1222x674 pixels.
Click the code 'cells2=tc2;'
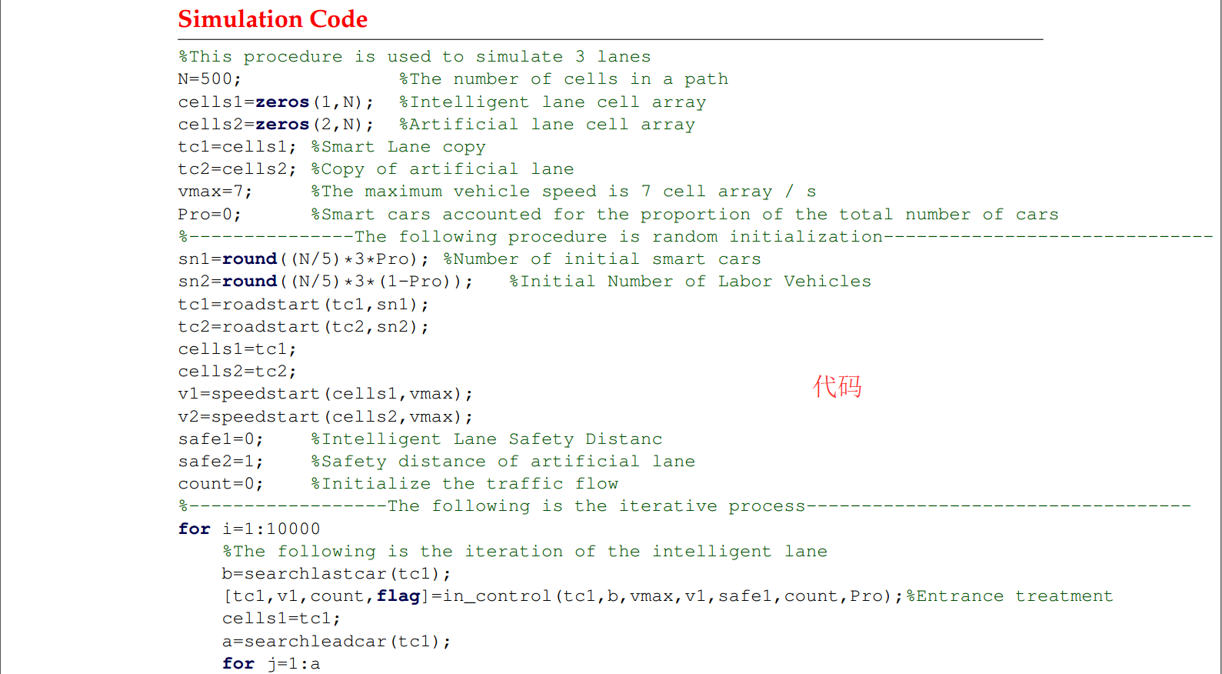(x=237, y=372)
